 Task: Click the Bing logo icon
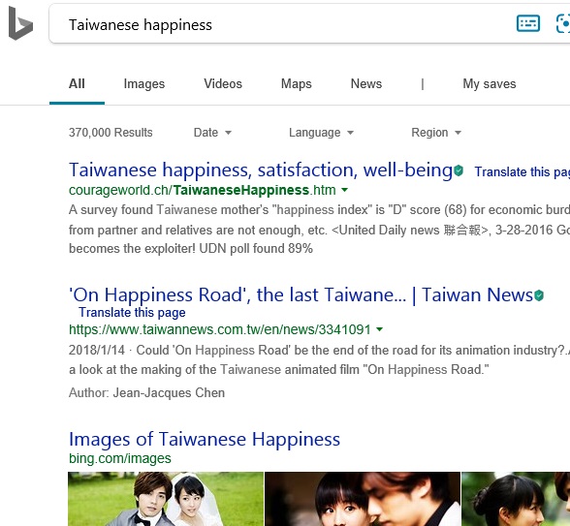point(20,23)
